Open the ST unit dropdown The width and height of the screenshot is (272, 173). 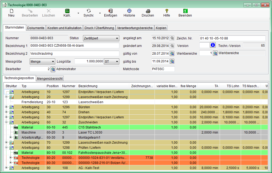(x=112, y=61)
